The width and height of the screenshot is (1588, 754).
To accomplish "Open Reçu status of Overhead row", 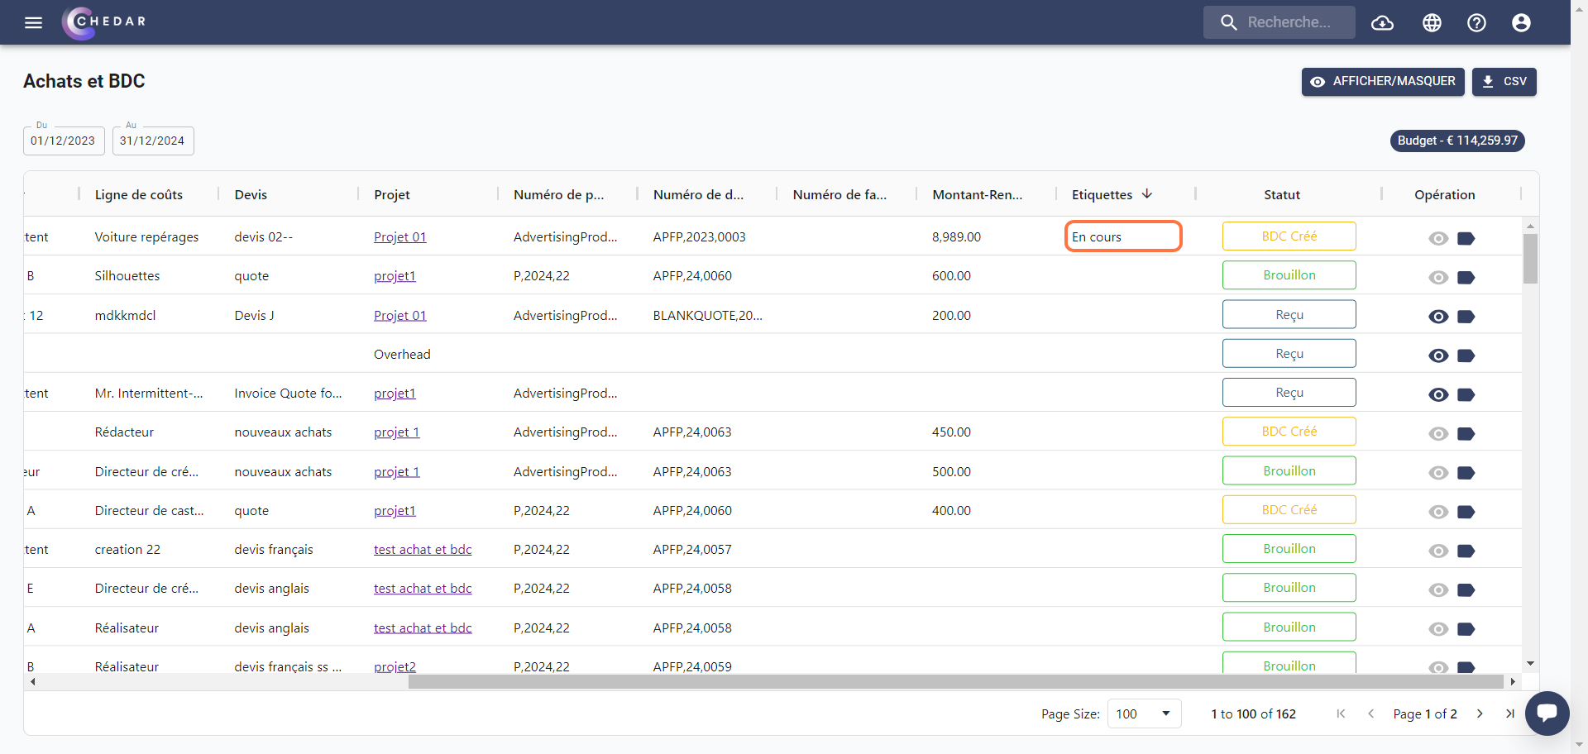I will 1289,353.
